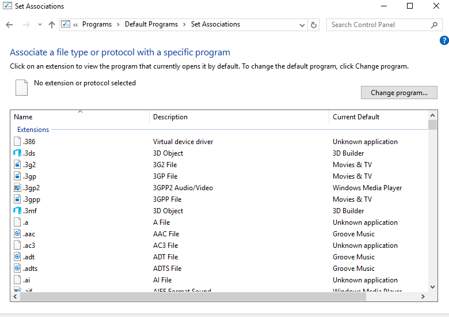
Task: Click horizontal scrollbar right arrow
Action: (x=423, y=297)
